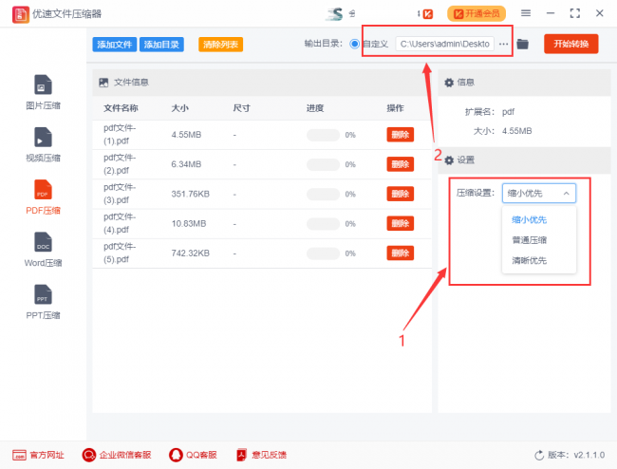Viewport: 617px width, 469px height.
Task: Click the 扩展名 pdf value
Action: pos(508,112)
